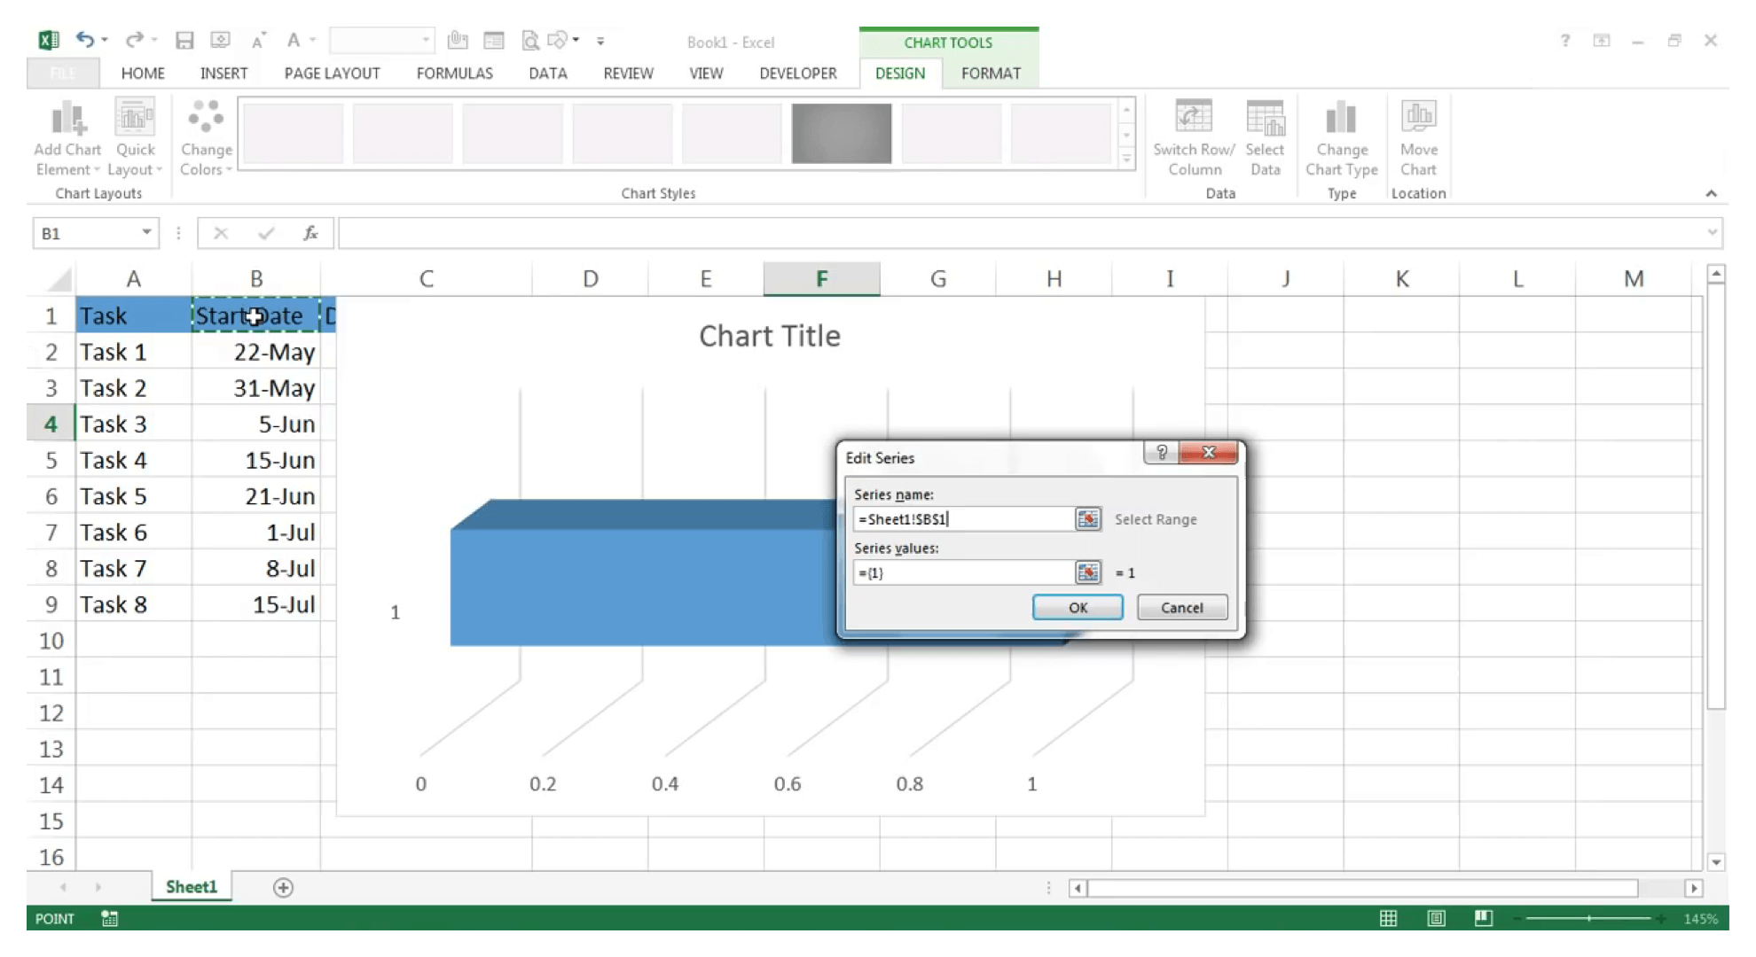The image size is (1756, 957).
Task: Click Cancel in the Edit Series dialog
Action: tap(1180, 607)
